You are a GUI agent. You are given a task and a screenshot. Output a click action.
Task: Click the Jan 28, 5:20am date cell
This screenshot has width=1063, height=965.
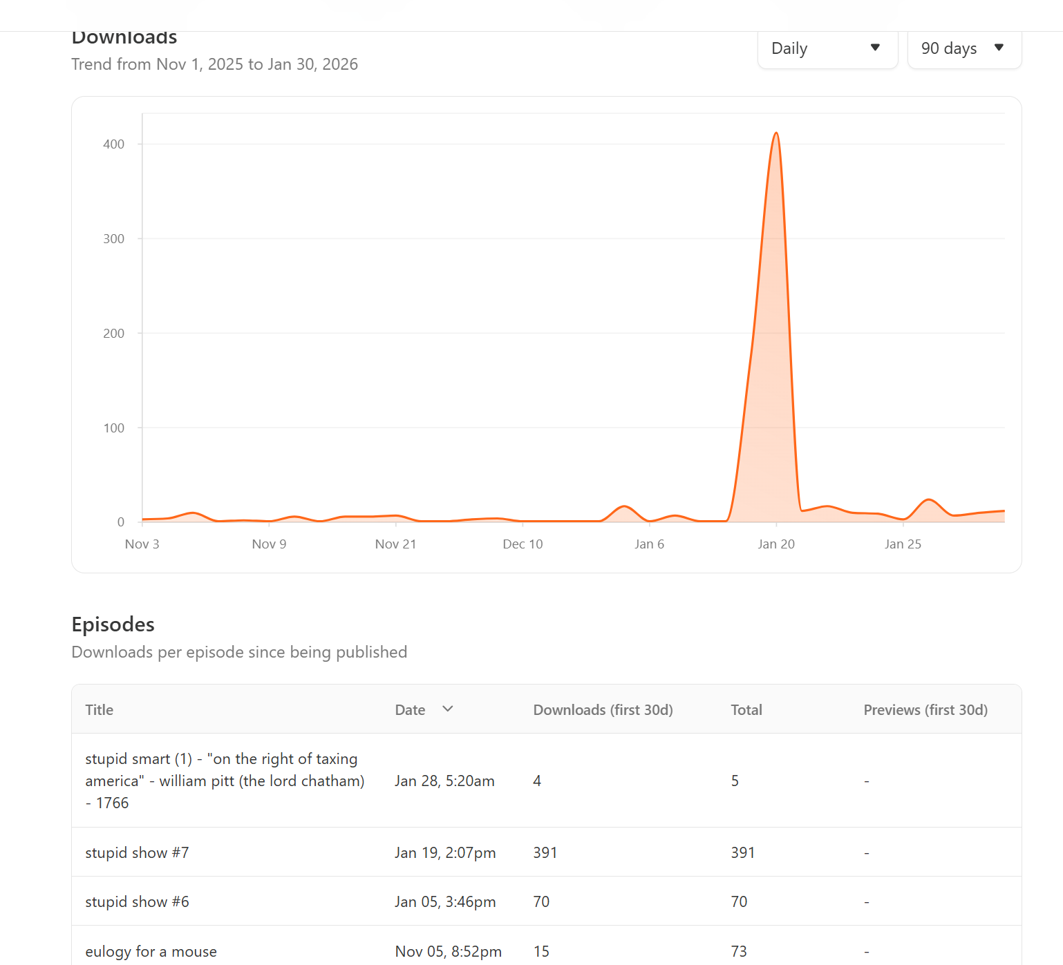(x=444, y=781)
